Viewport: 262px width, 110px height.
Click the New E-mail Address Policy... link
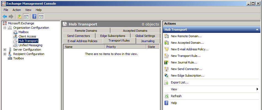(190, 49)
